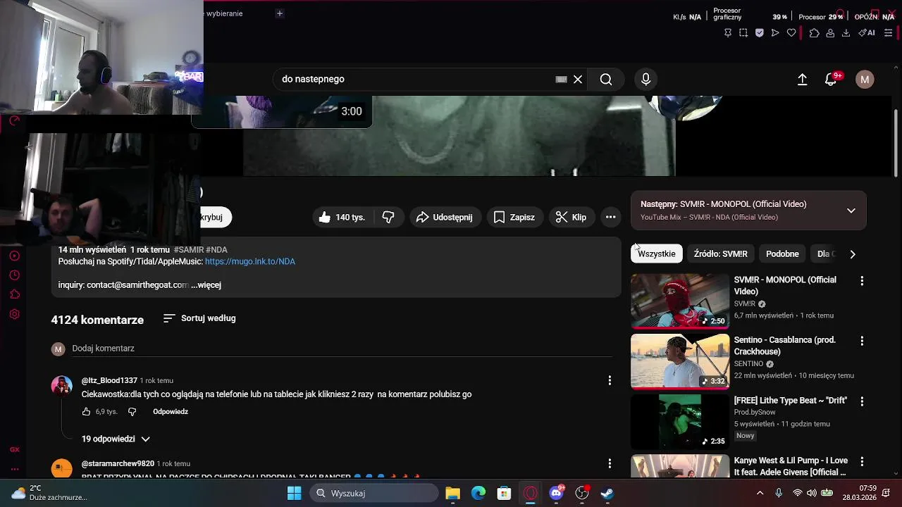Open the Opera sidebar history clock icon

[14, 275]
